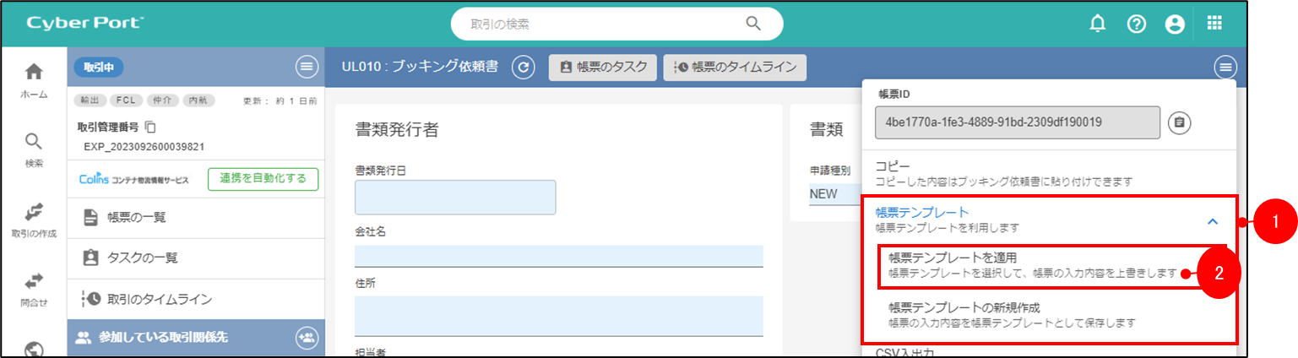Open the hamburger menu beside 取引中
1298x358 pixels.
[306, 67]
